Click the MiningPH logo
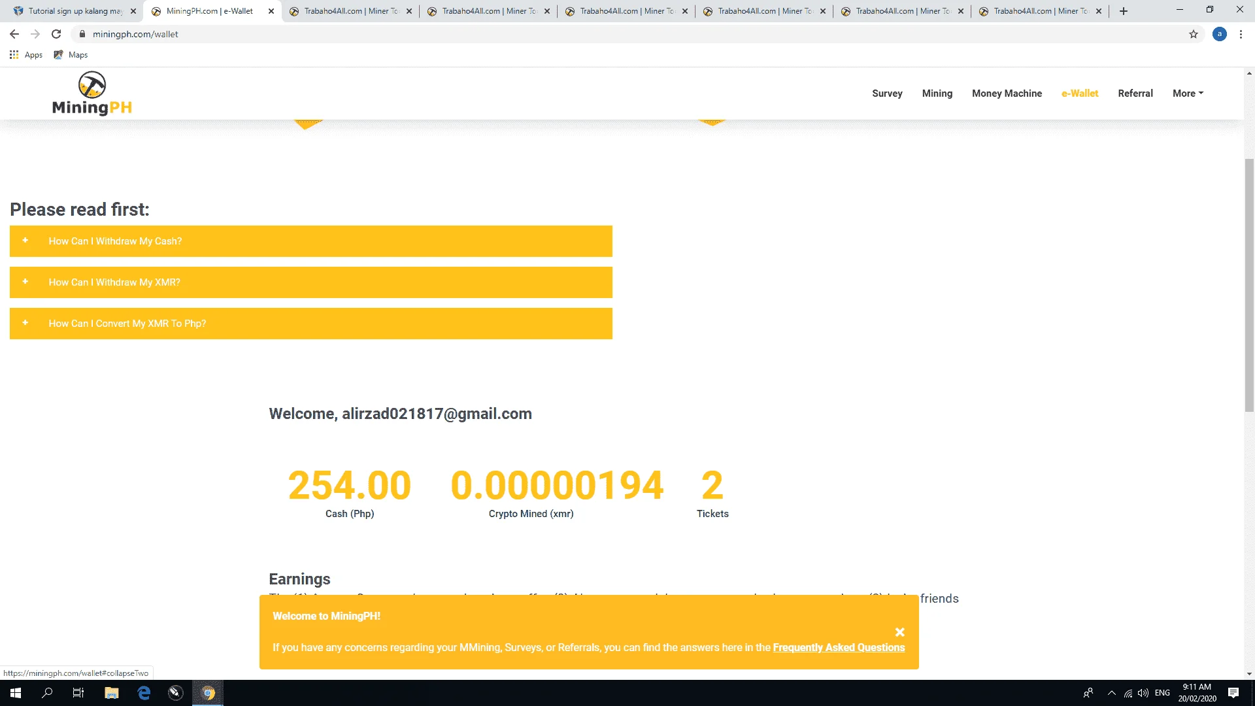 point(92,93)
